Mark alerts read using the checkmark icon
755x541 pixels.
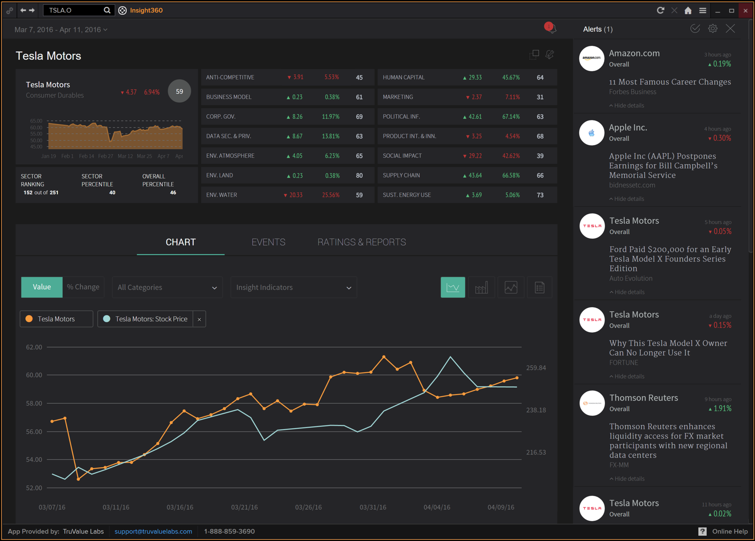click(x=695, y=29)
